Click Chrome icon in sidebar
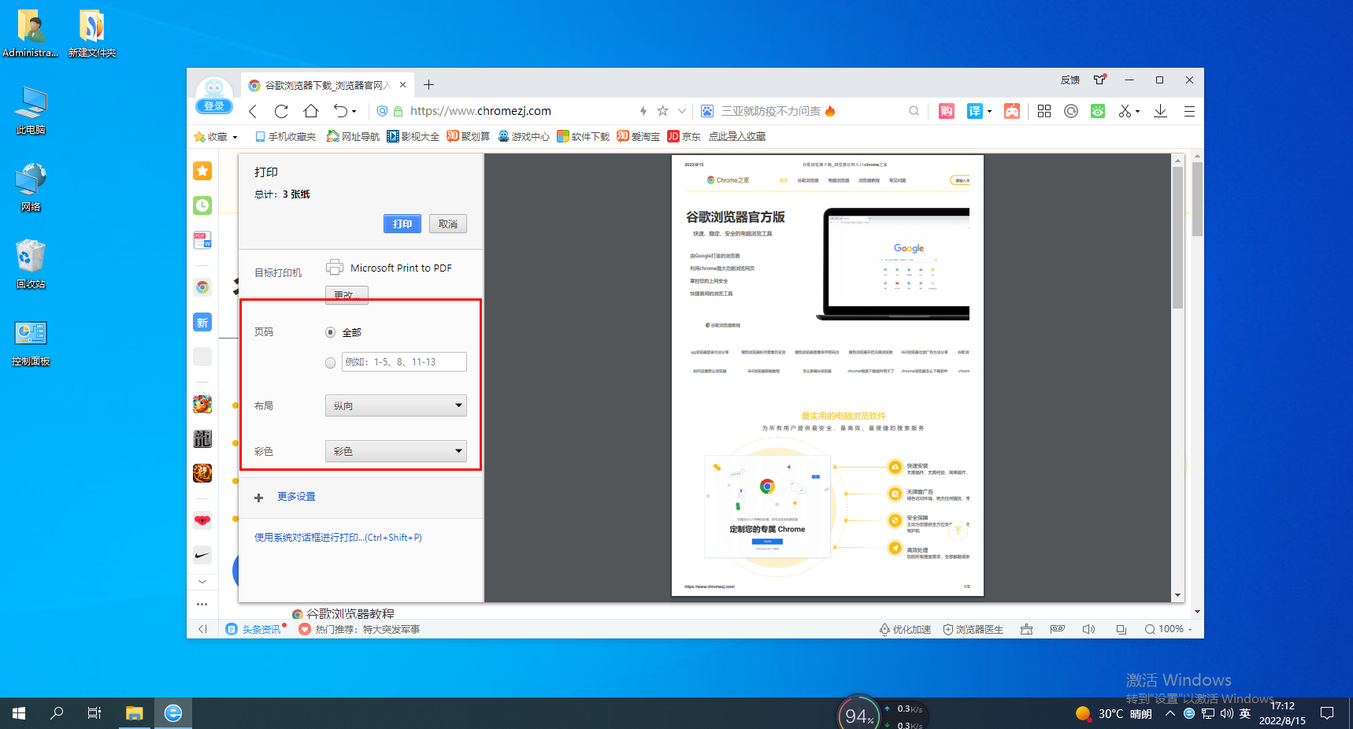 coord(202,287)
